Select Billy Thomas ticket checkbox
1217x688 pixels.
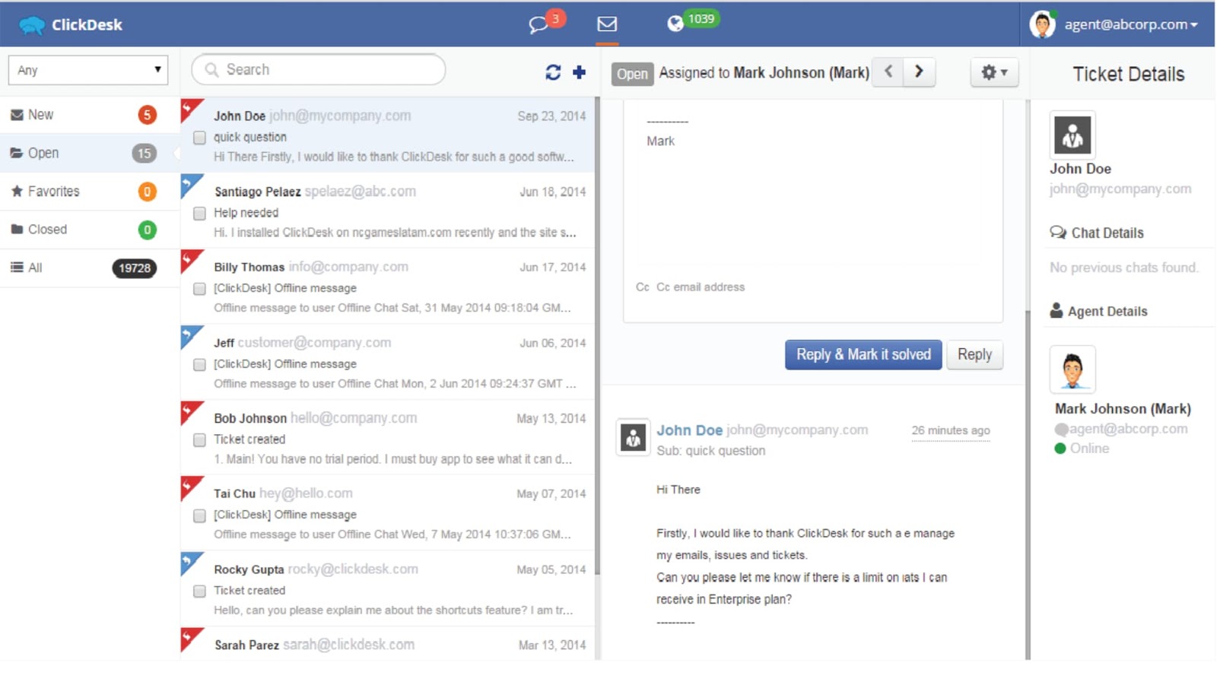[199, 289]
